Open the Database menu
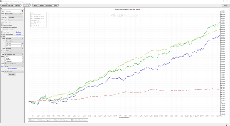This screenshot has width=230, height=126. [x=11, y=3]
